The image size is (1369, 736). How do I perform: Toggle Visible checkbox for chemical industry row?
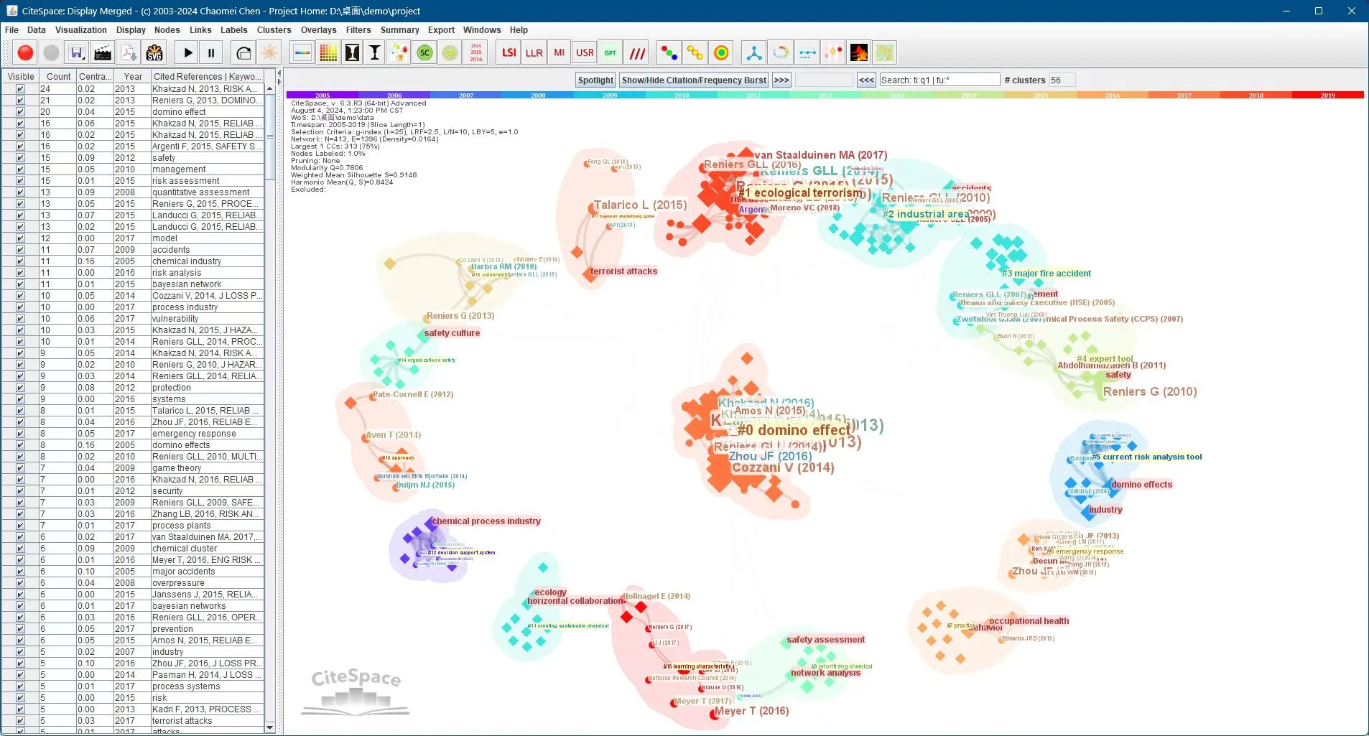click(20, 261)
